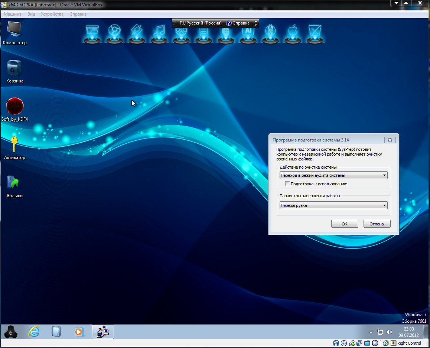
Task: Open the cleanup action dropdown in SysPrep
Action: click(333, 175)
